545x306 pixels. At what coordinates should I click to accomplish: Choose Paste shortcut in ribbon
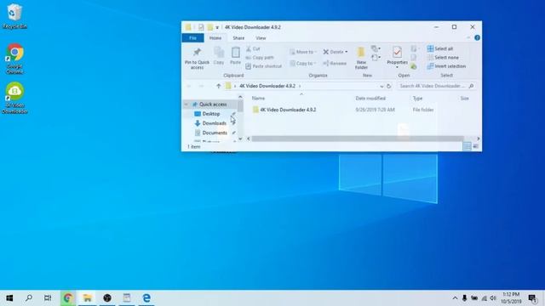tap(263, 66)
